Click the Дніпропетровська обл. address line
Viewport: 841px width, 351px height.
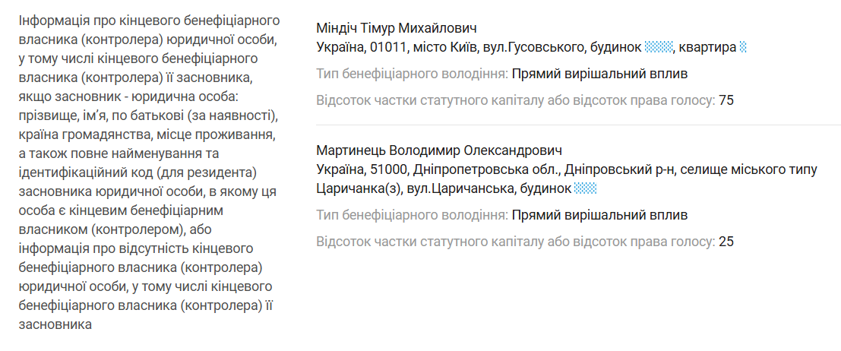(x=566, y=169)
